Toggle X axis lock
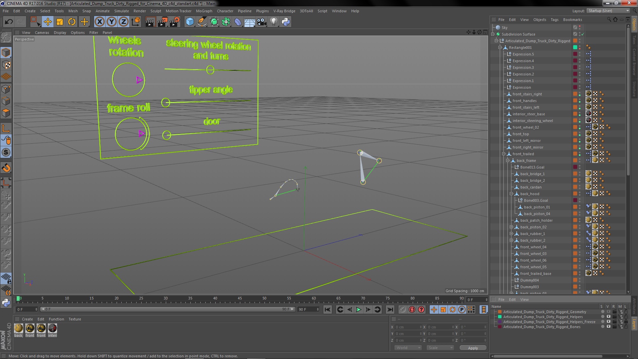638x359 pixels. 99,22
